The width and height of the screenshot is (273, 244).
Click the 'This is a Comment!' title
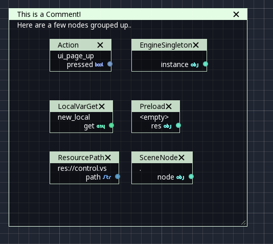(49, 14)
